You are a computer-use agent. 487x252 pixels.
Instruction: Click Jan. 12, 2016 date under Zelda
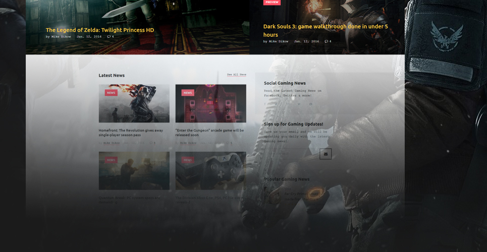[89, 37]
